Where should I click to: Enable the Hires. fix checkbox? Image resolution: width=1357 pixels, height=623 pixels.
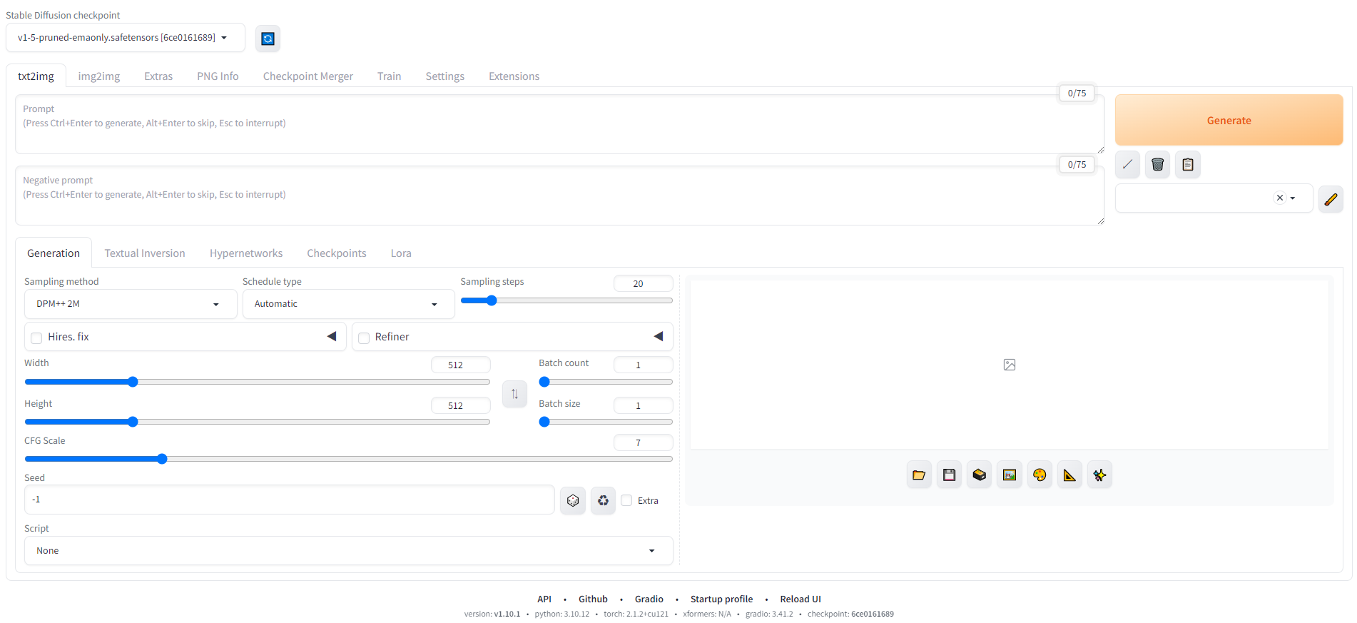point(36,338)
